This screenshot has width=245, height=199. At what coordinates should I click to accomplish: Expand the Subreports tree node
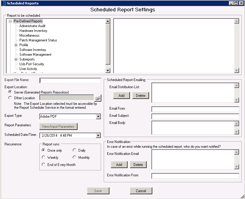pyautogui.click(x=16, y=59)
